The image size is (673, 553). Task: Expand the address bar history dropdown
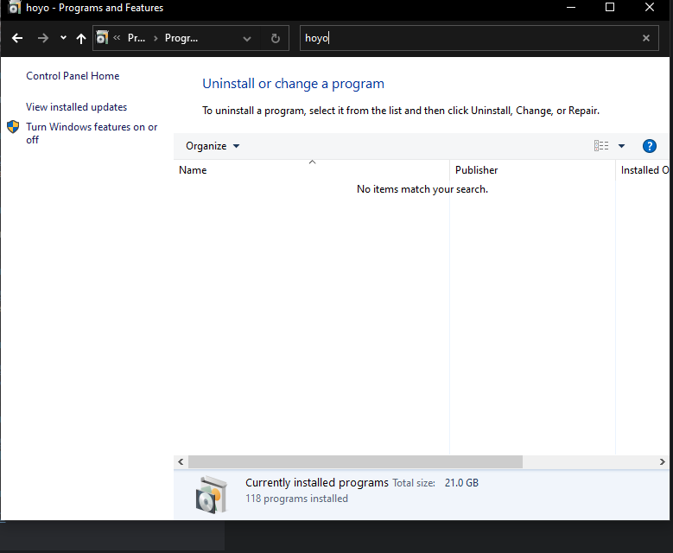(x=247, y=39)
